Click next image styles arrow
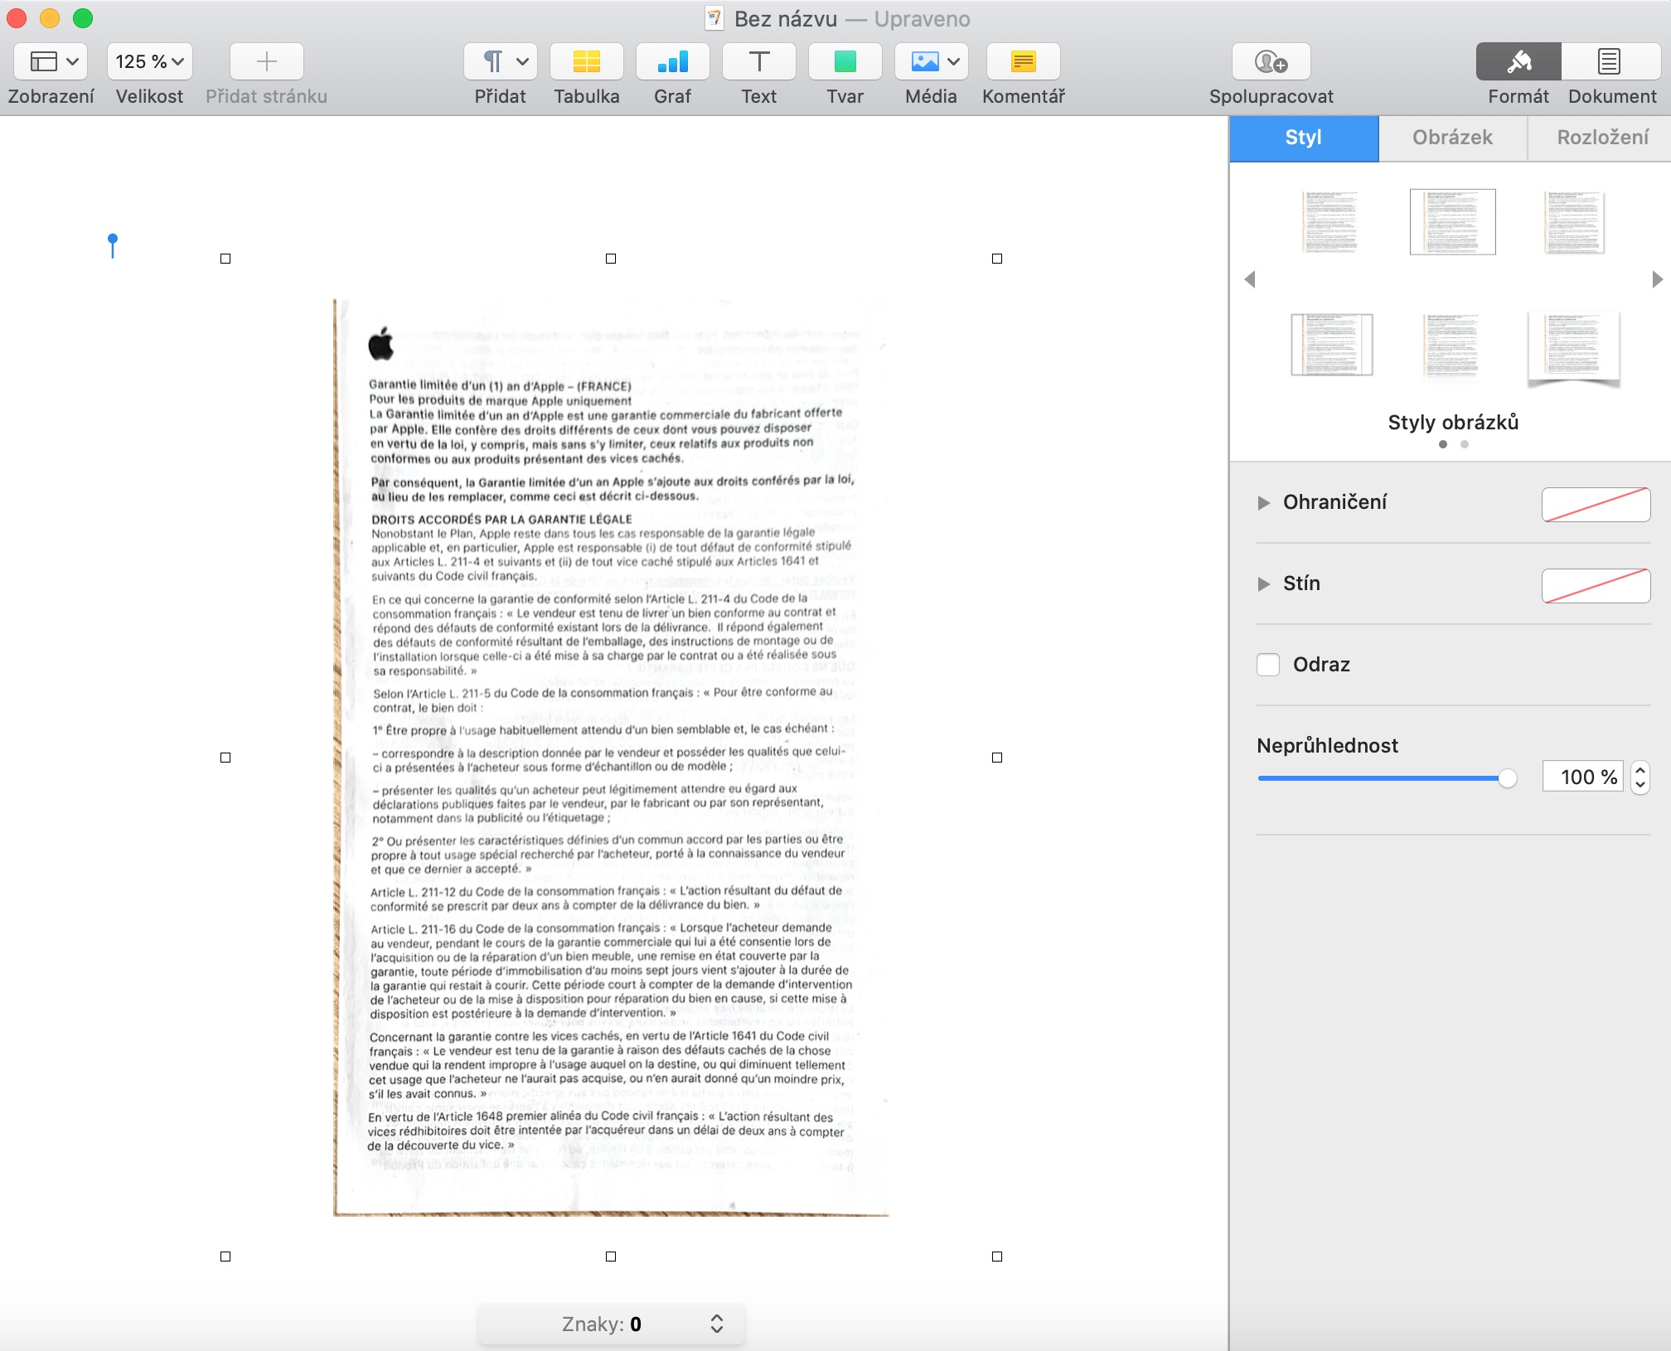Screen dimensions: 1671x1351 (1656, 279)
